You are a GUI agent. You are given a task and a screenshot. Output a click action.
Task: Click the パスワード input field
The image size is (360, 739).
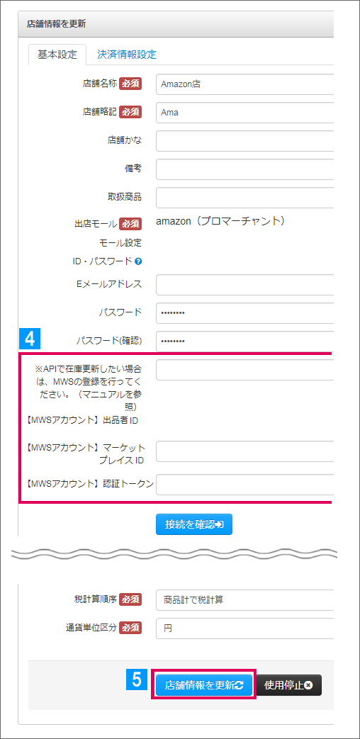point(244,313)
